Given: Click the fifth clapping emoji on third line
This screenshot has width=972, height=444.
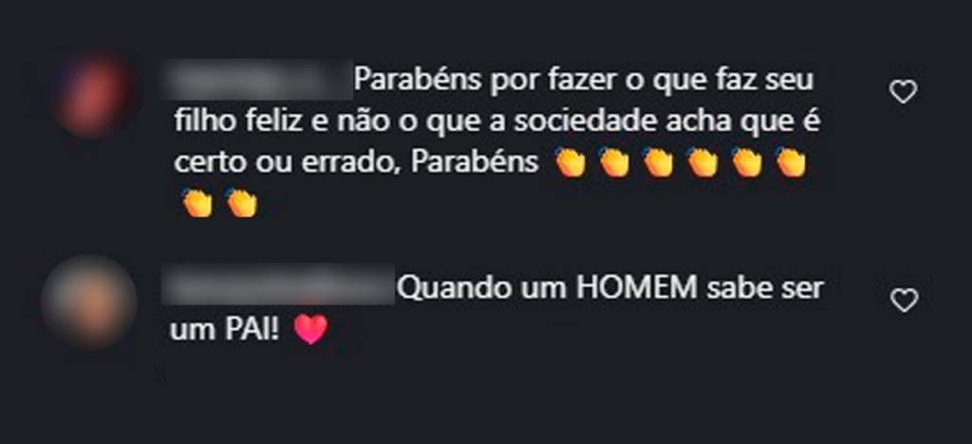Looking at the screenshot, I should pos(747,163).
